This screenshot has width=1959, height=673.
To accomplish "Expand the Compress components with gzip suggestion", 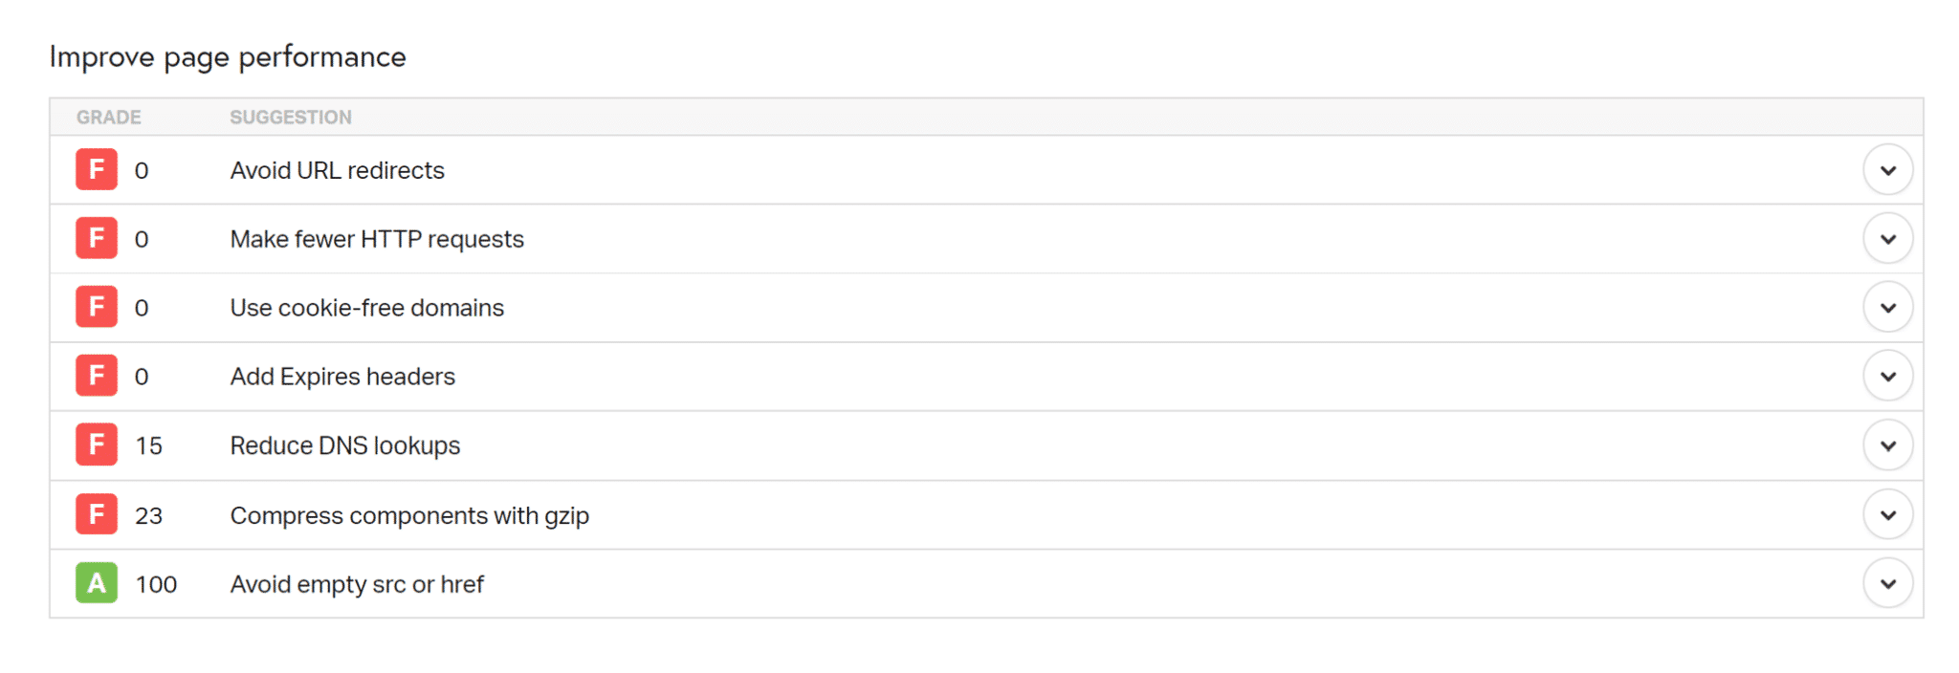I will pyautogui.click(x=1887, y=513).
